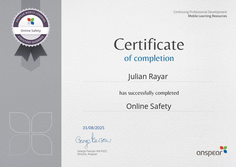Viewport: 236px width, 167px height.
Task: Click the date 31/08/2025
Action: click(x=94, y=128)
